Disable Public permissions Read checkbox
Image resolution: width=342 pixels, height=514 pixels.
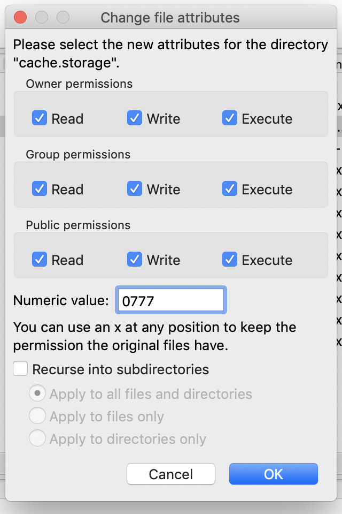[40, 260]
